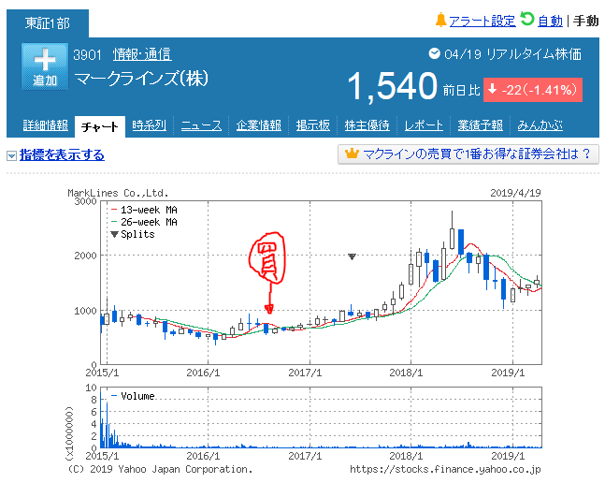Image resolution: width=605 pixels, height=483 pixels.
Task: Click the volume spike near 2015/1
Action: click(x=107, y=425)
